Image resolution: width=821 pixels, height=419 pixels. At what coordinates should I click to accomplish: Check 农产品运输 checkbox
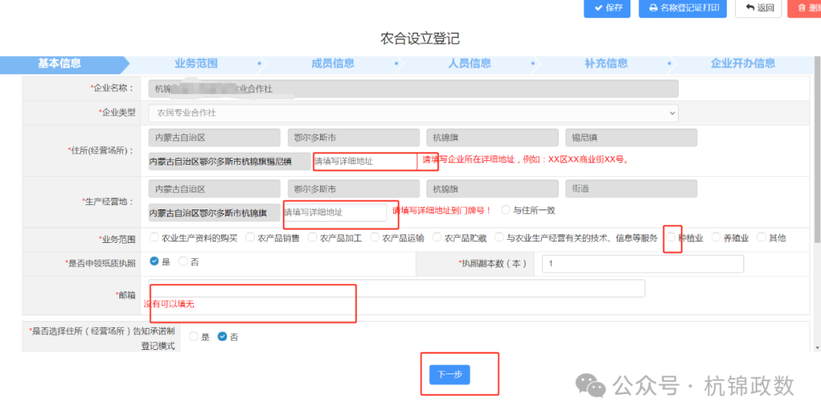375,238
